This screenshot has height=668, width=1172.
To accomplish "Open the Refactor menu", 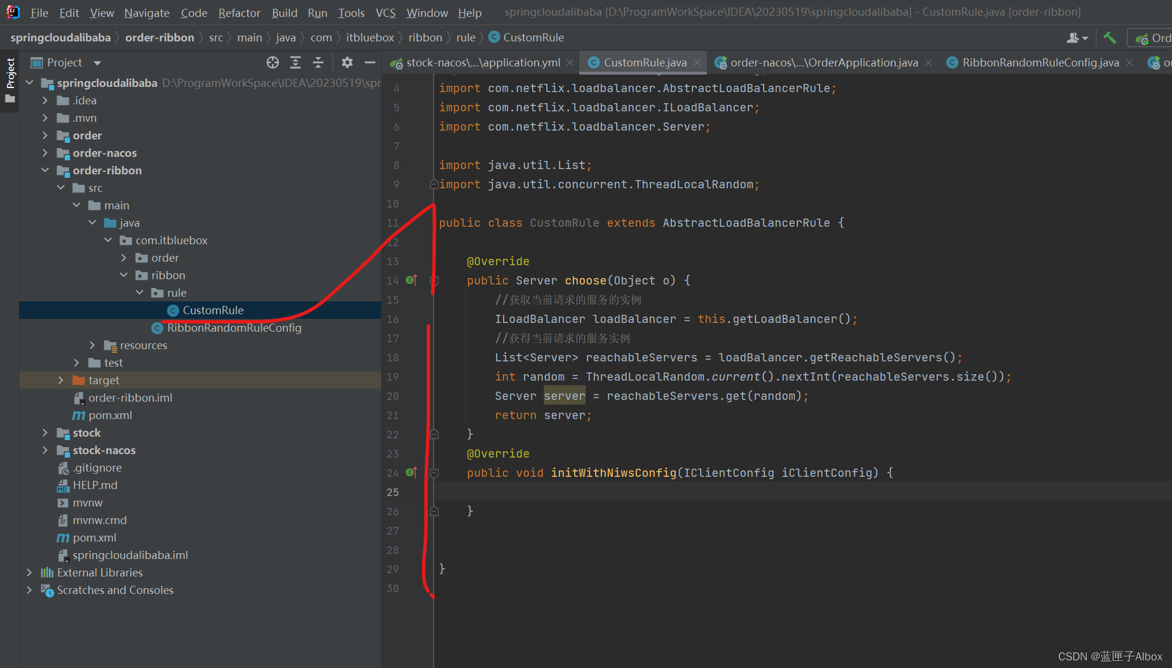I will (239, 12).
